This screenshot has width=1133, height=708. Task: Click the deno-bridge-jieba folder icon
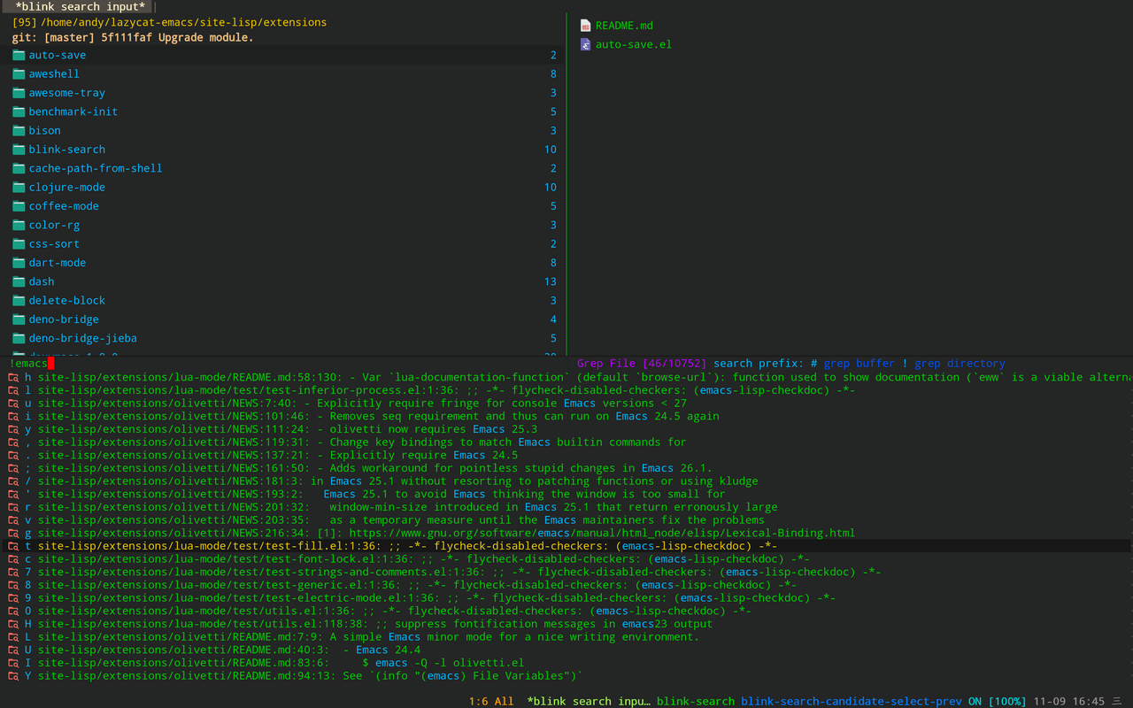[19, 338]
